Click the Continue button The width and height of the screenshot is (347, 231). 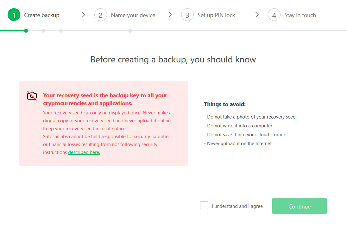299,206
